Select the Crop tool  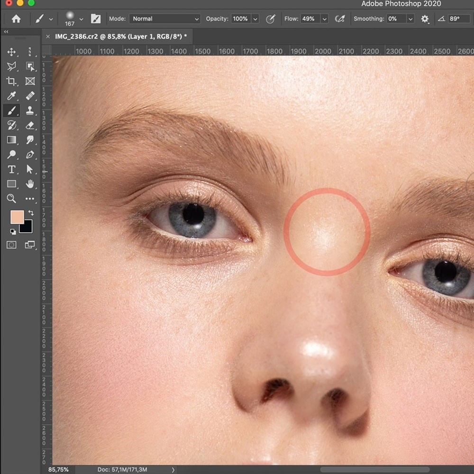point(11,82)
